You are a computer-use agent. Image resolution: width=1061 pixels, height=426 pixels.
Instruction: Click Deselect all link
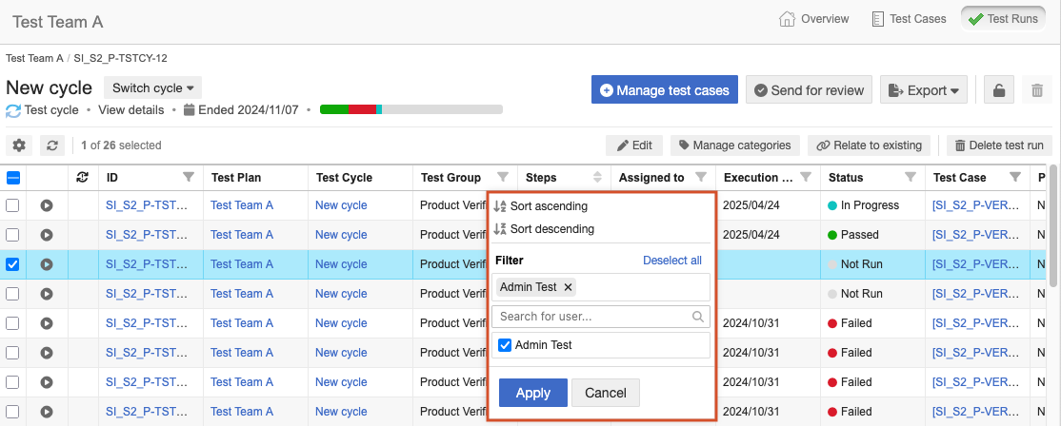pyautogui.click(x=671, y=261)
